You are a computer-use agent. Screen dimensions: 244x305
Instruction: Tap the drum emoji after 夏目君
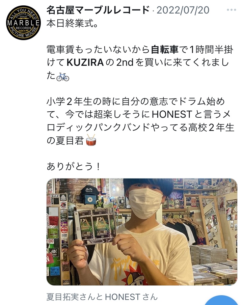pos(91,140)
